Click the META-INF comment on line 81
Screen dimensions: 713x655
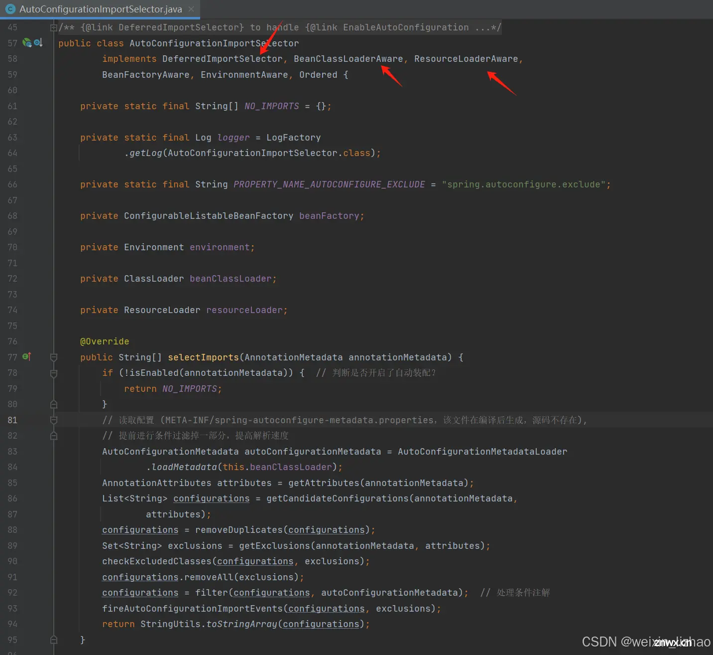click(x=345, y=420)
